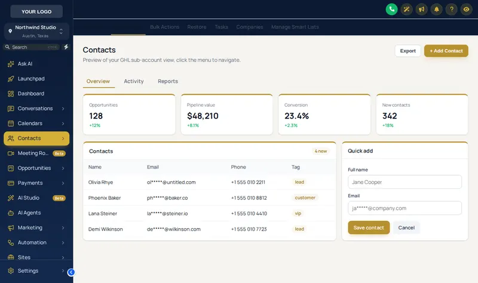Expand the Calendars submenu chevron
The height and width of the screenshot is (283, 478).
point(63,123)
